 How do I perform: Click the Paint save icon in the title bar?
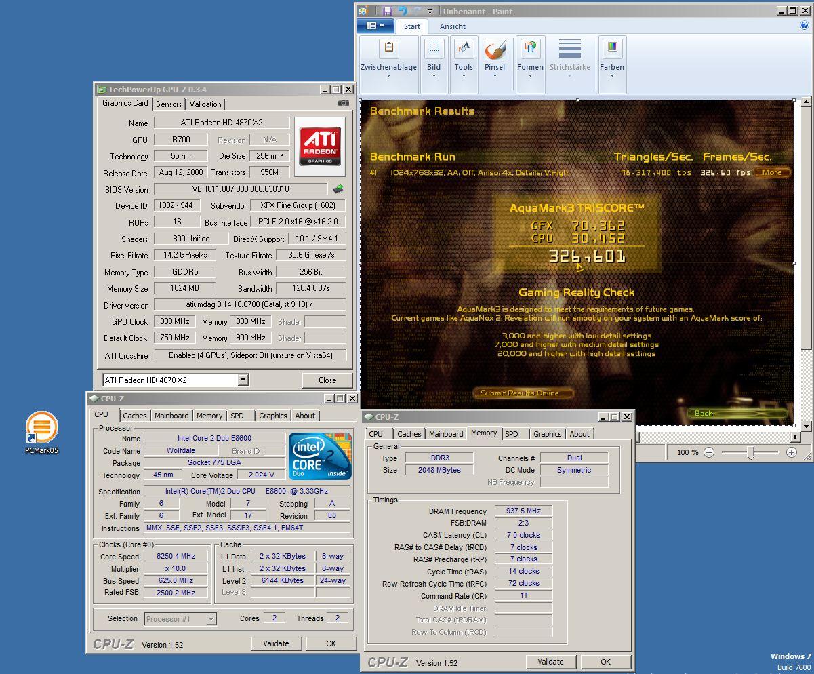tap(388, 11)
